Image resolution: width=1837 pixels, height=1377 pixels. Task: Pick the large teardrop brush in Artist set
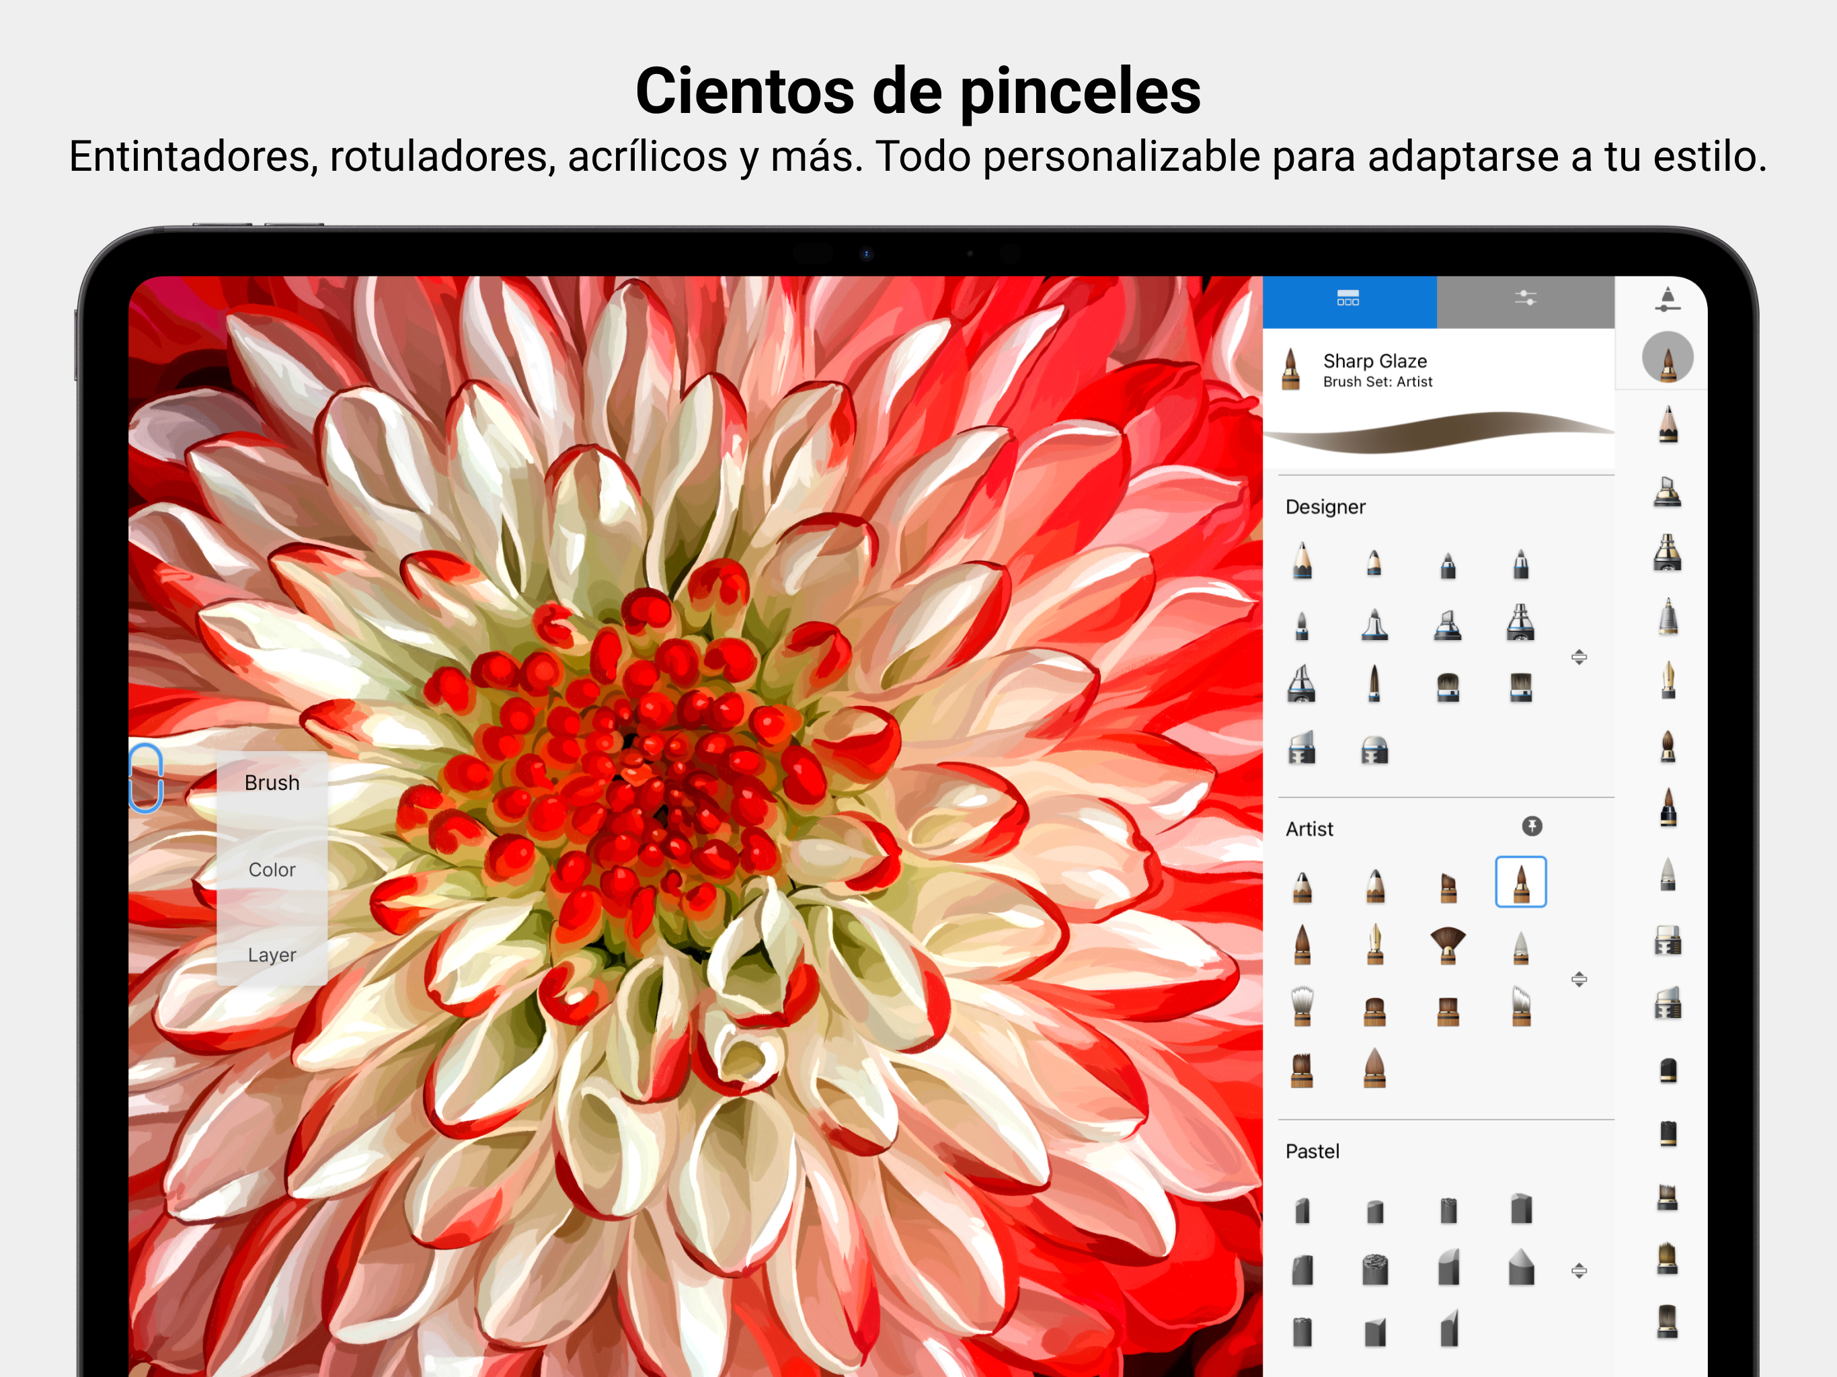pyautogui.click(x=1374, y=1068)
